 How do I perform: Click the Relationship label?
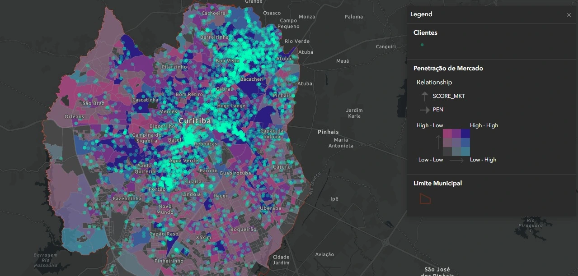pyautogui.click(x=434, y=82)
